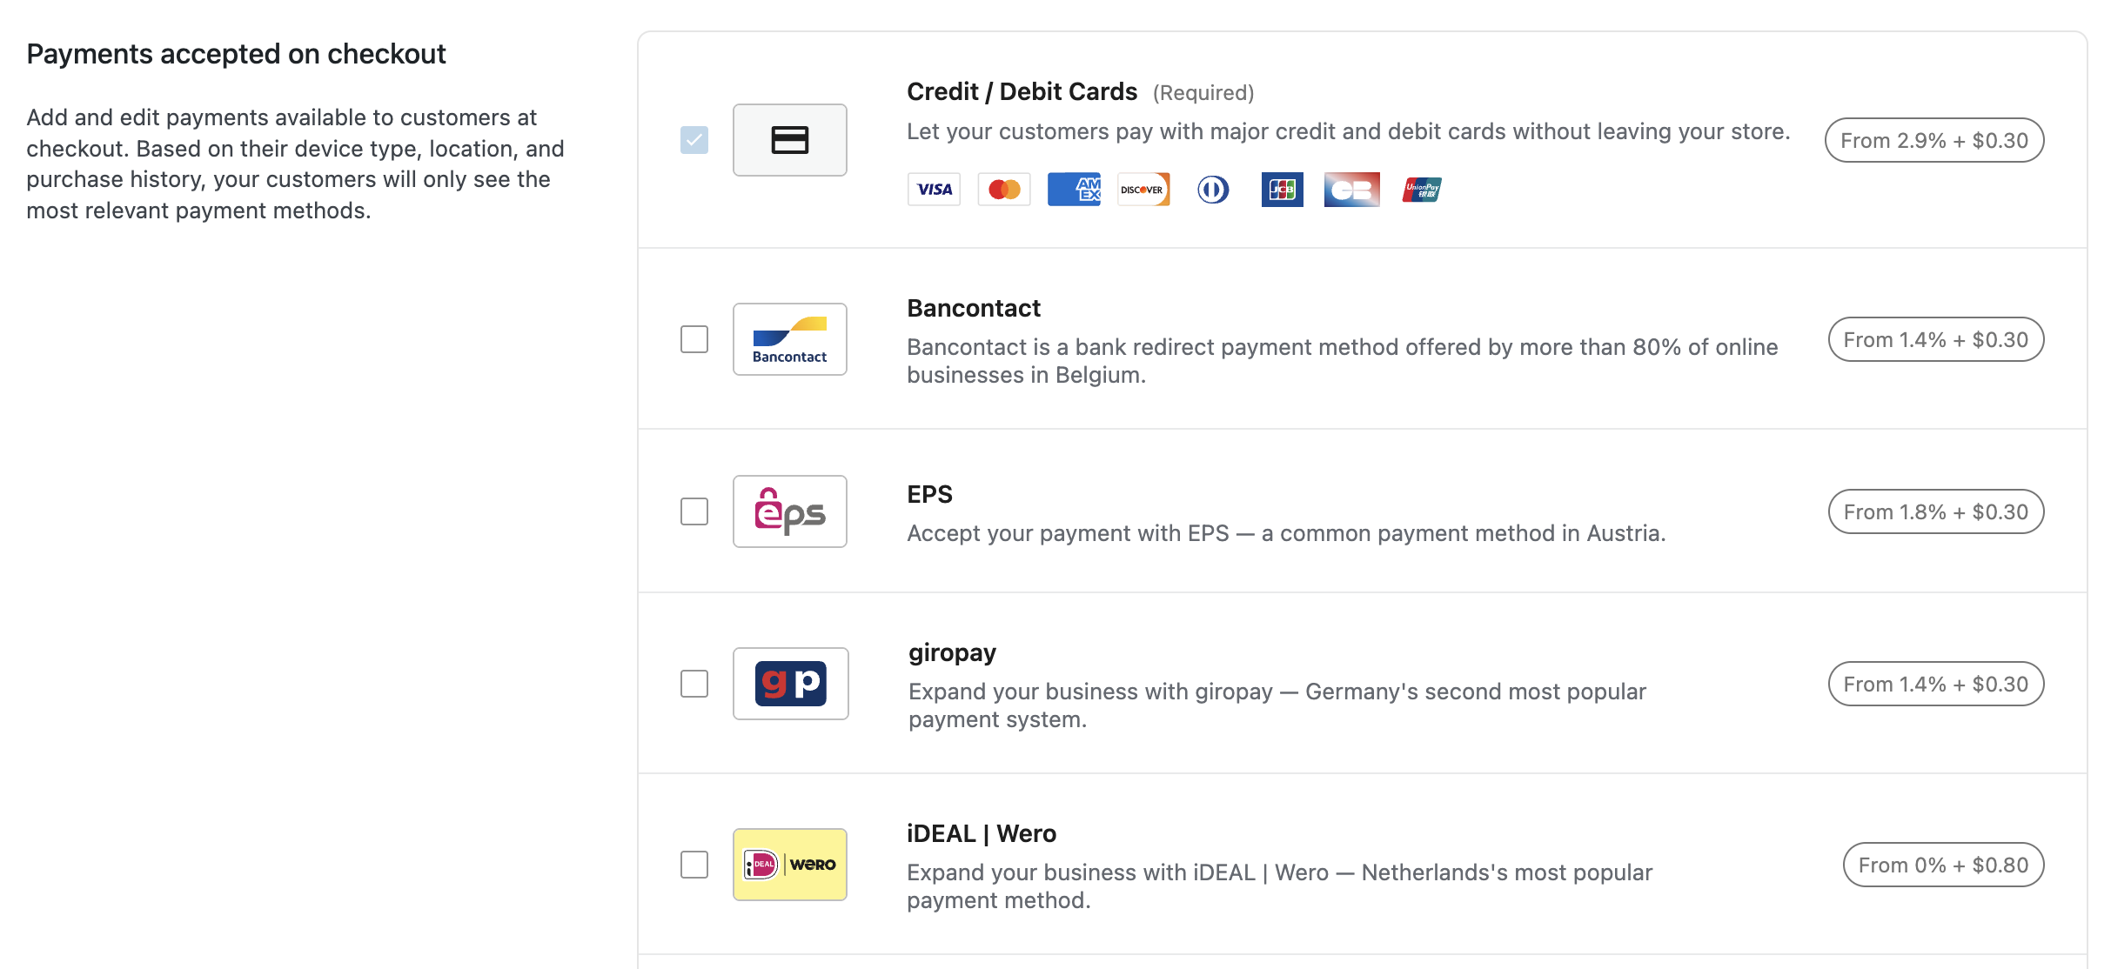The image size is (2111, 969).
Task: Click the Diners Club logo
Action: click(x=1213, y=190)
